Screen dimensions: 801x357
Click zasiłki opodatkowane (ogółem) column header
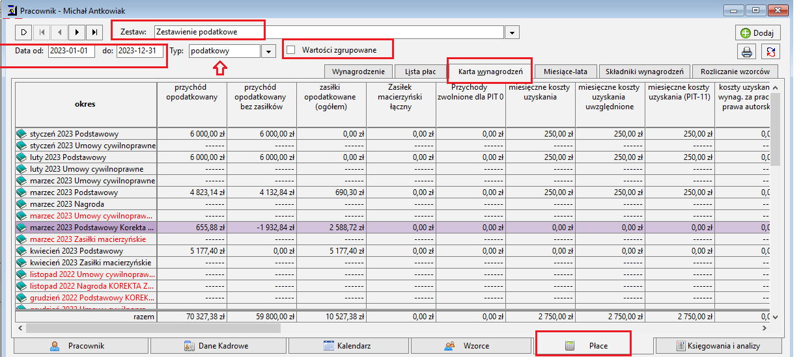(331, 104)
